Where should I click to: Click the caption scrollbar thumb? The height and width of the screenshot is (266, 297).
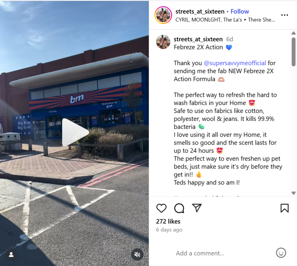pos(294,52)
